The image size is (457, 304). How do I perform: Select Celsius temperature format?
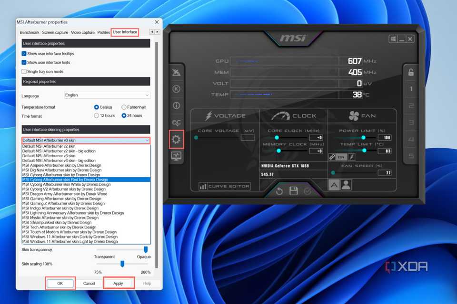coord(97,107)
